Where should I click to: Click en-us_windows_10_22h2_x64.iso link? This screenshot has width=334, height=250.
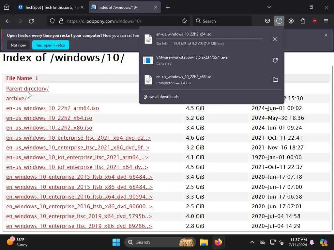[x=49, y=118]
